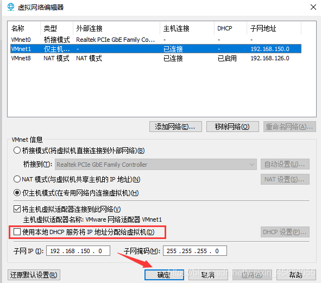The image size is (321, 283).
Task: Click the 移除网络 button
Action: pos(232,127)
